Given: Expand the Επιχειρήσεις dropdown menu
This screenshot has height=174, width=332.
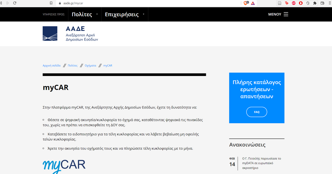Looking at the screenshot, I should pos(124,14).
